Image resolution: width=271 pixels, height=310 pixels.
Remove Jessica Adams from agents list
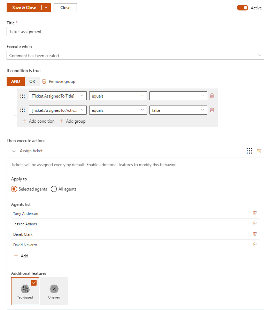point(255,224)
